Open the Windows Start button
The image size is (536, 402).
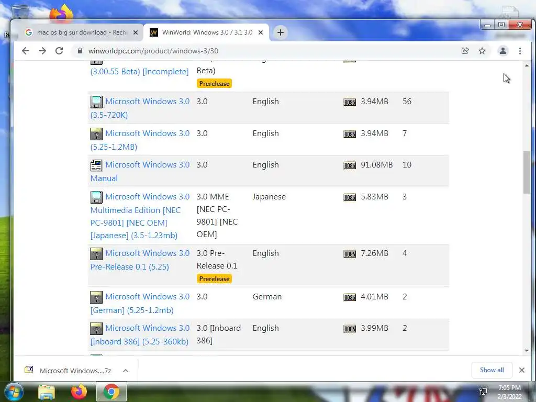coord(14,392)
